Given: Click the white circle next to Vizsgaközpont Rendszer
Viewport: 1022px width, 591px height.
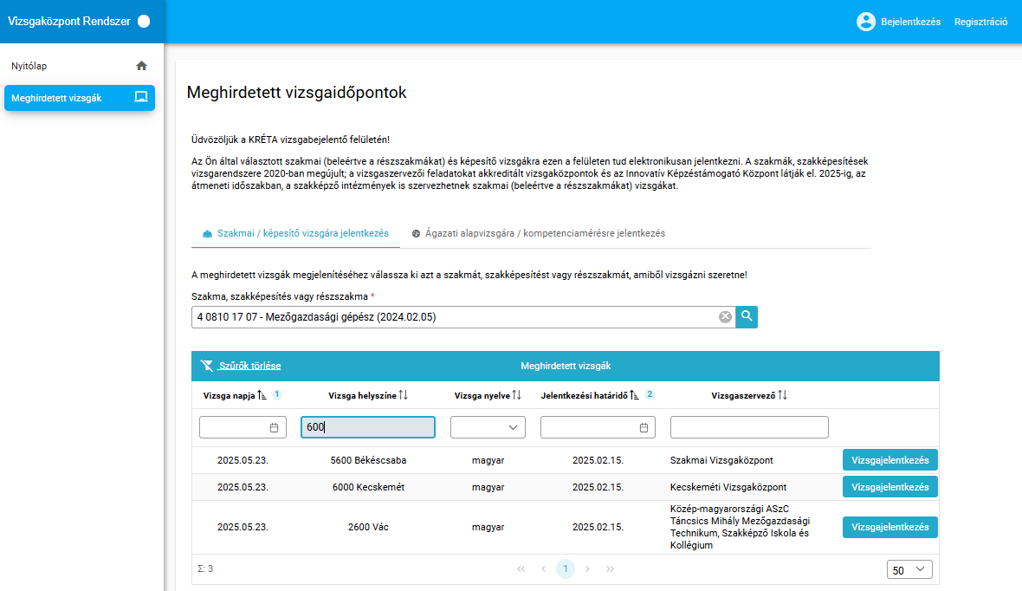Looking at the screenshot, I should coord(144,22).
